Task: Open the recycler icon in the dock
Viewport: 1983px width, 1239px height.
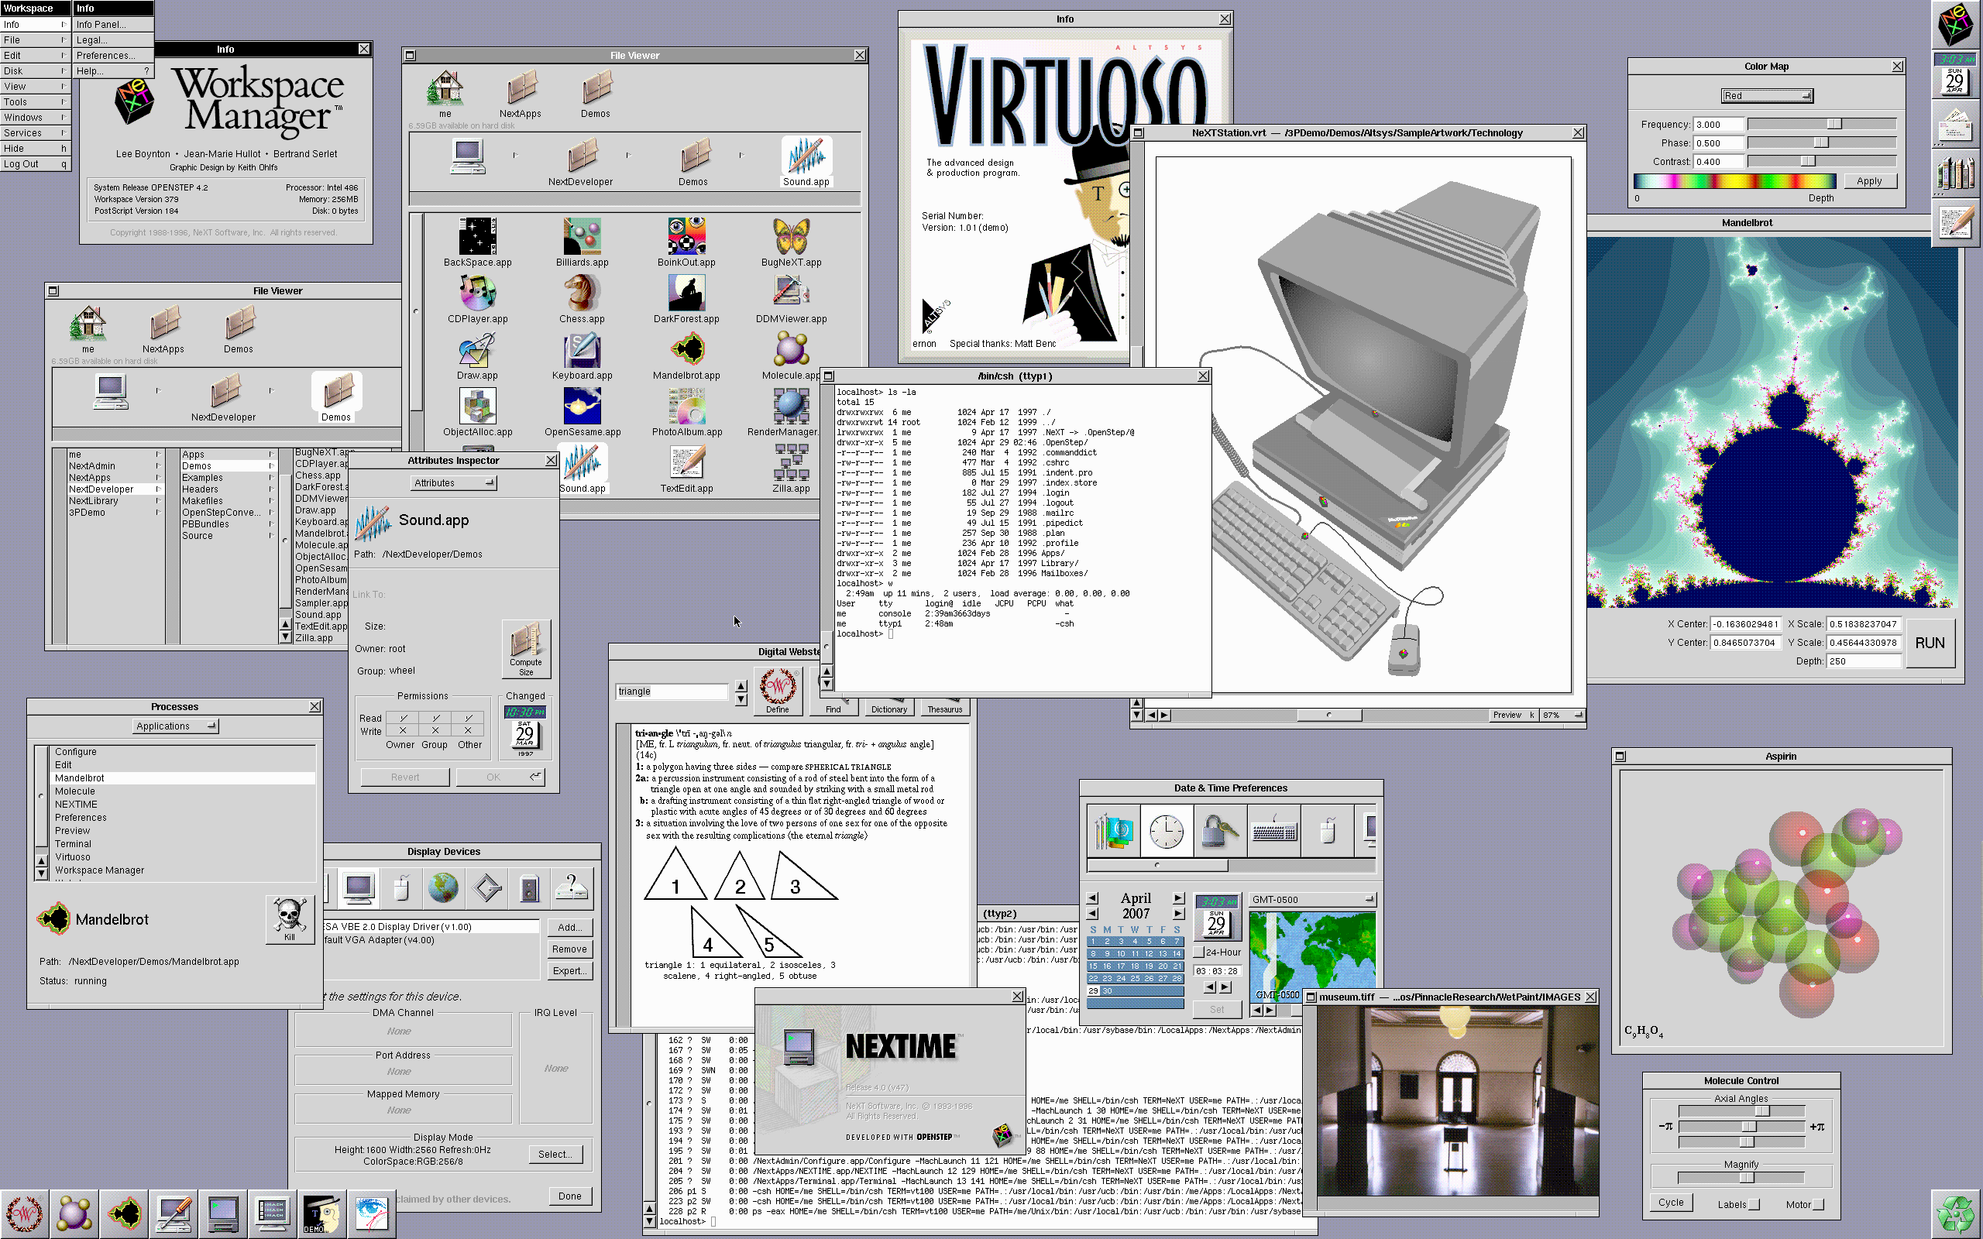Action: pos(1956,1213)
